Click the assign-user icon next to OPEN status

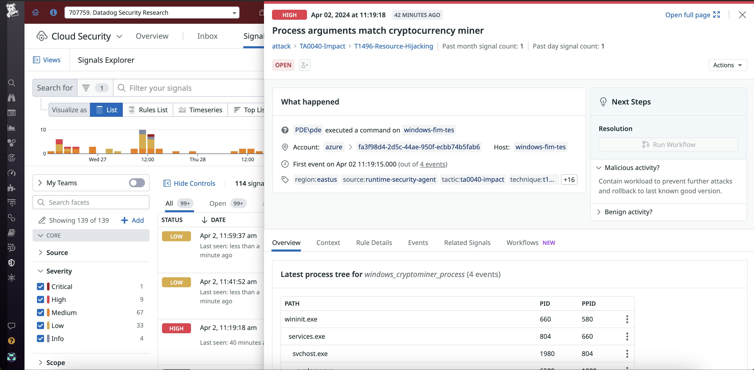pyautogui.click(x=304, y=65)
